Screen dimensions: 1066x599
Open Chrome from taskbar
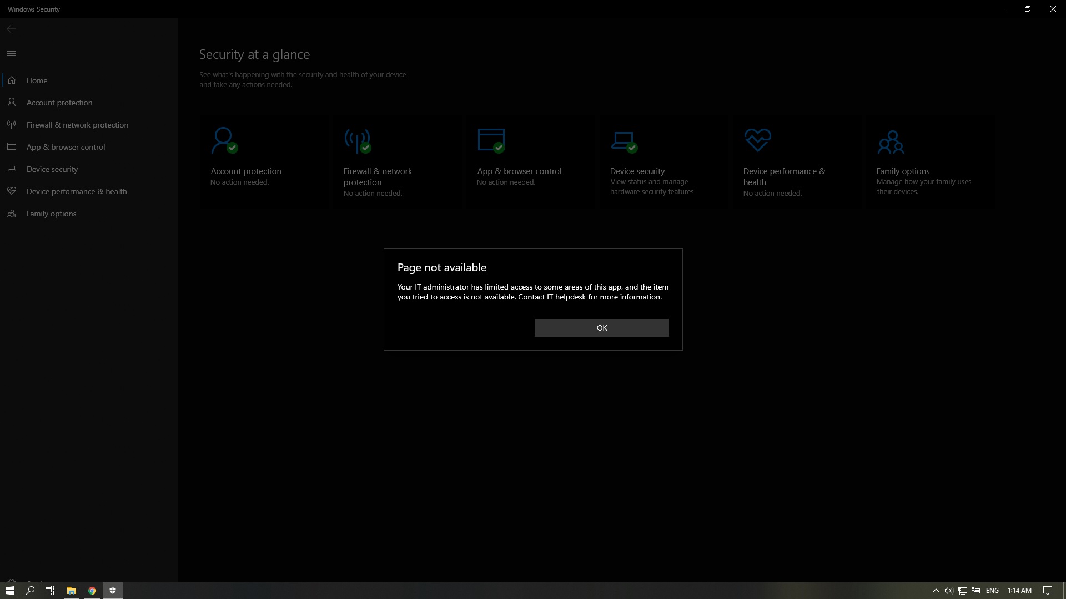pos(92,591)
